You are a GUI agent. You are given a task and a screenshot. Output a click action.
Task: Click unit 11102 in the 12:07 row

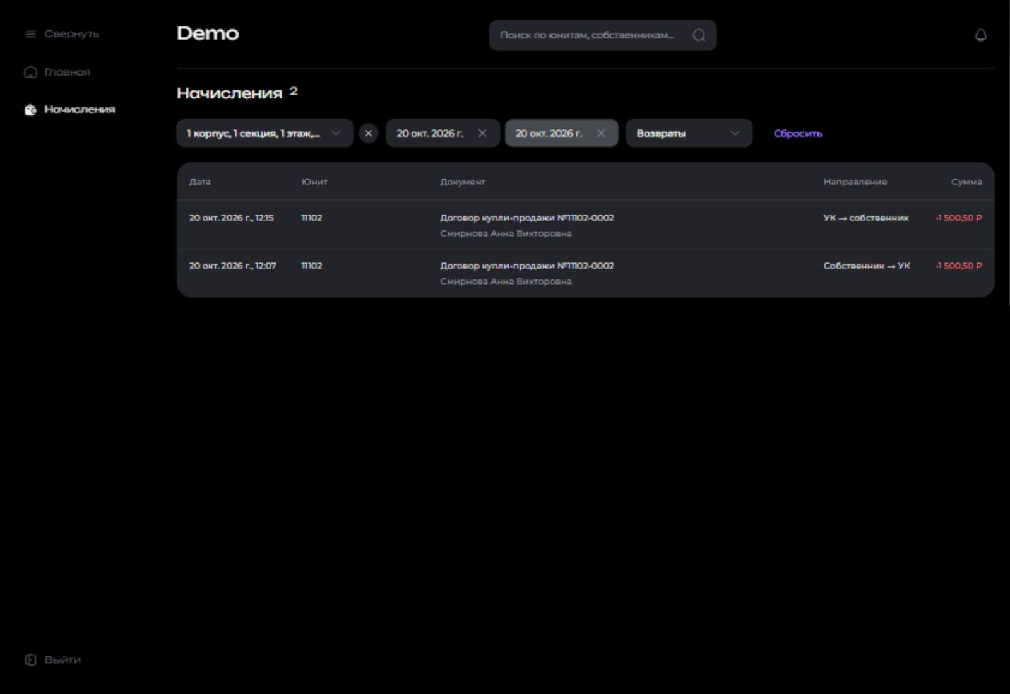click(x=312, y=266)
